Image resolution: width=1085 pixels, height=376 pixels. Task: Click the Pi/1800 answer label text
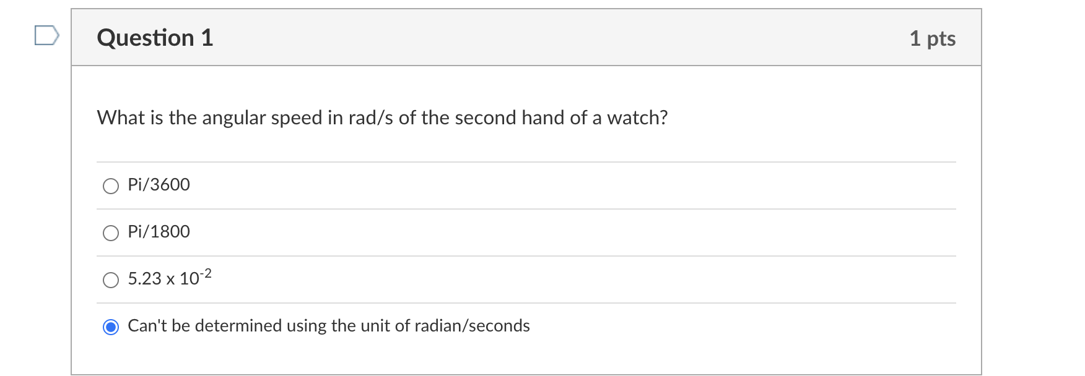tap(158, 232)
